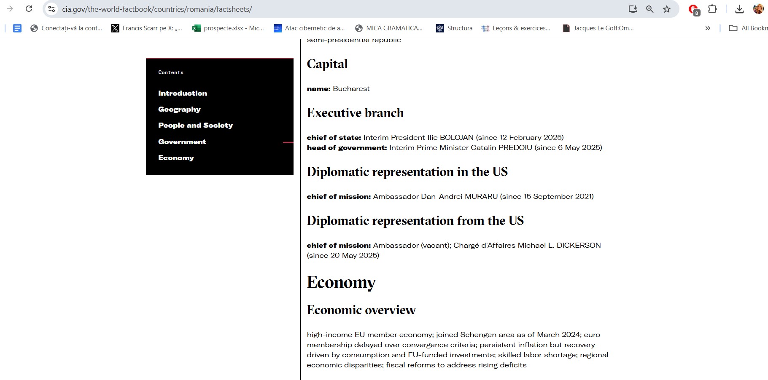Open the All Bookmarks folder
Viewport: 768px width, 380px height.
click(x=748, y=28)
